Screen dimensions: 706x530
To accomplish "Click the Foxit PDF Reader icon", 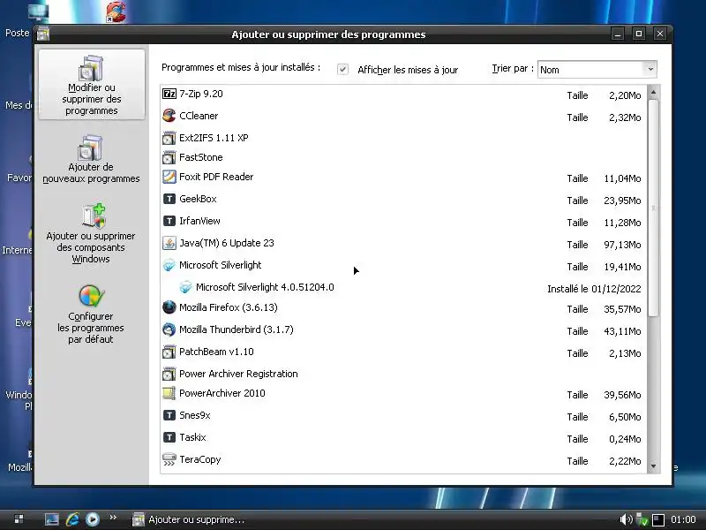I will pos(169,177).
